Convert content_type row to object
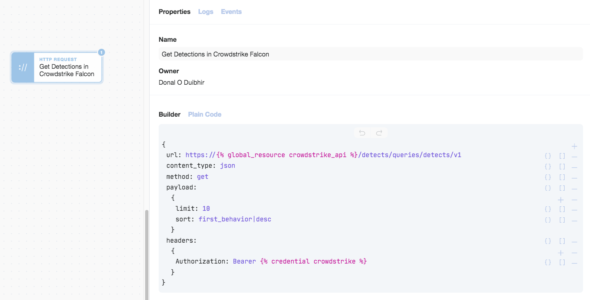Viewport: 590px width, 300px height. tap(548, 167)
